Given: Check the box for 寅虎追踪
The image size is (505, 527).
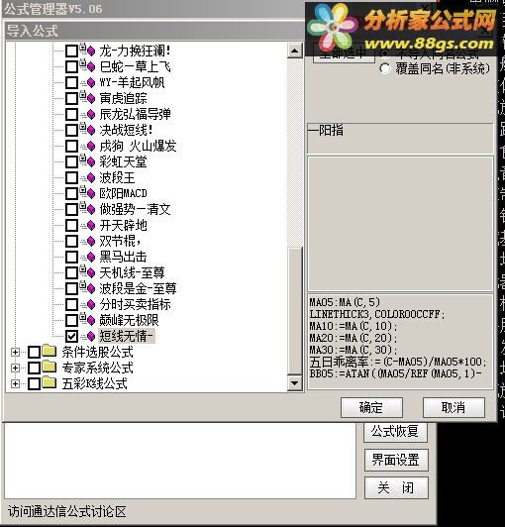Looking at the screenshot, I should [71, 98].
